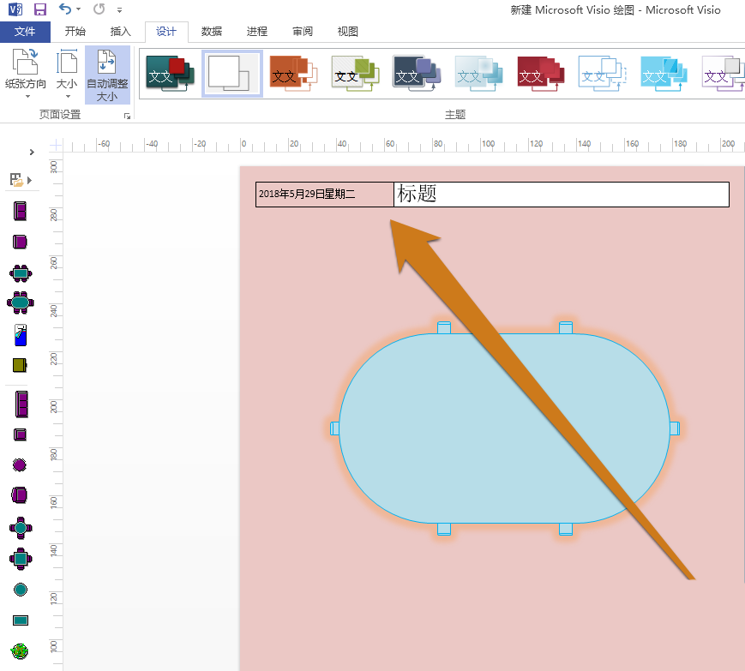The width and height of the screenshot is (745, 671).
Task: Switch to the 视图 ribbon tab
Action: click(346, 31)
